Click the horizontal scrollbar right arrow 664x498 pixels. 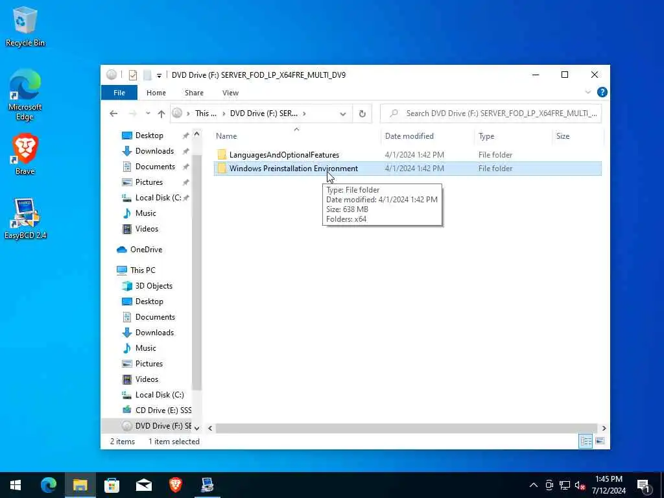604,428
